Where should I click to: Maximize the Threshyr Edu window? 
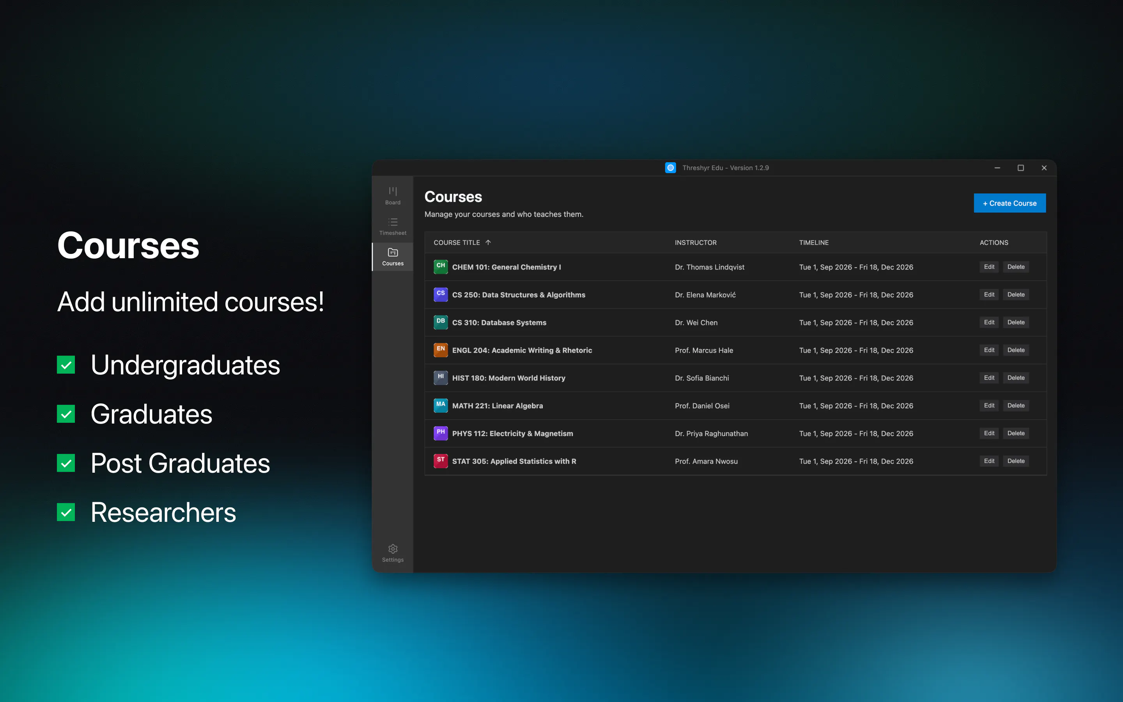click(1020, 168)
